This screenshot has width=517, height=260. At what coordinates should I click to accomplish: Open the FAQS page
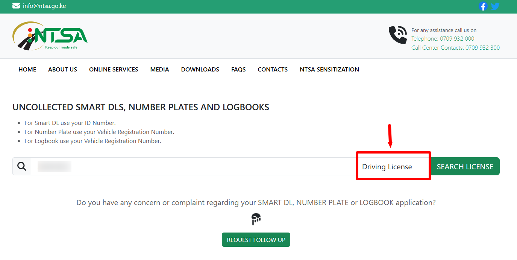238,69
